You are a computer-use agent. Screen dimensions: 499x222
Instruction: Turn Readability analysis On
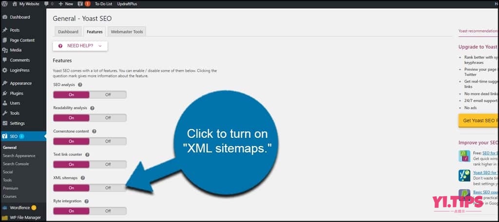point(71,118)
